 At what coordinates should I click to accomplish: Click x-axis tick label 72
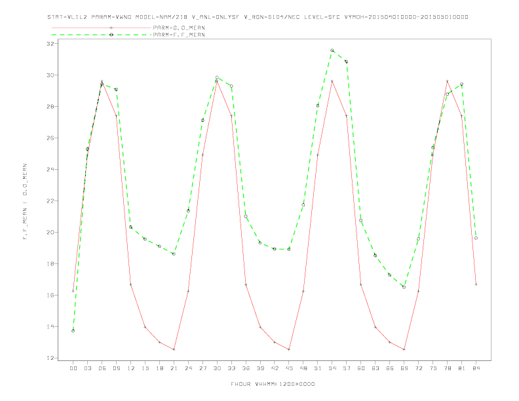point(418,368)
